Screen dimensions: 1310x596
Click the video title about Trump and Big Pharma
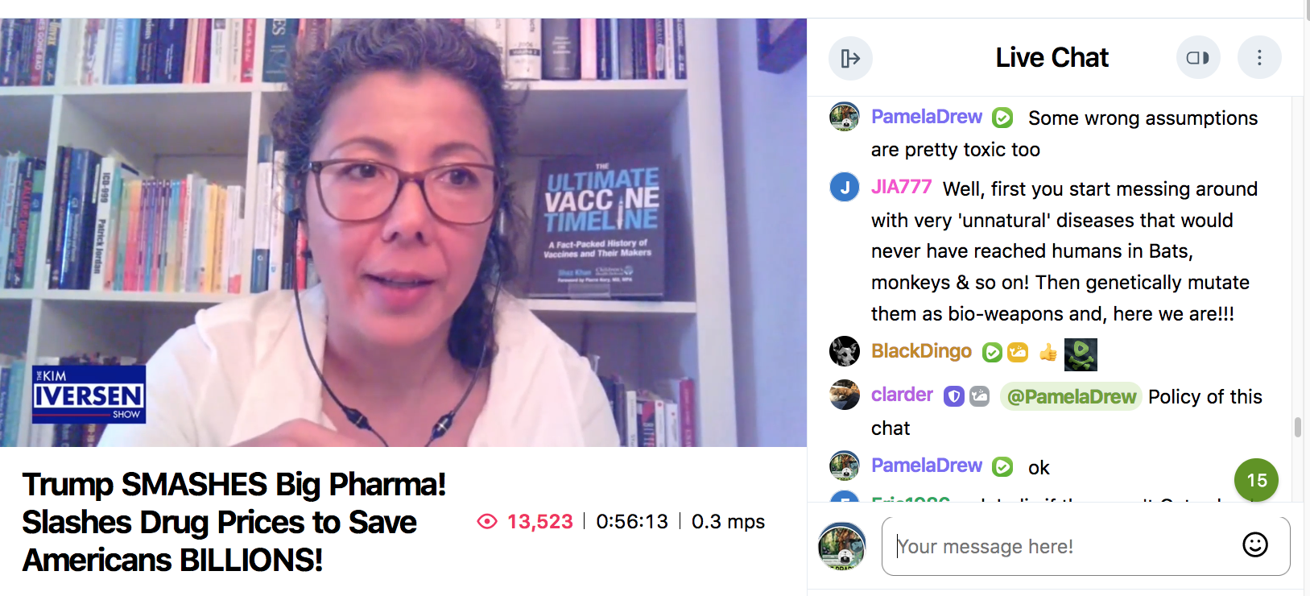tap(234, 522)
